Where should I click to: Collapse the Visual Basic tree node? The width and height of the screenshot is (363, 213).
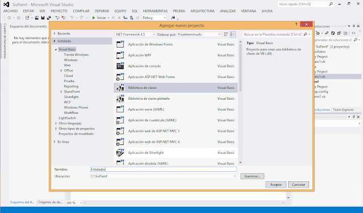pos(56,49)
